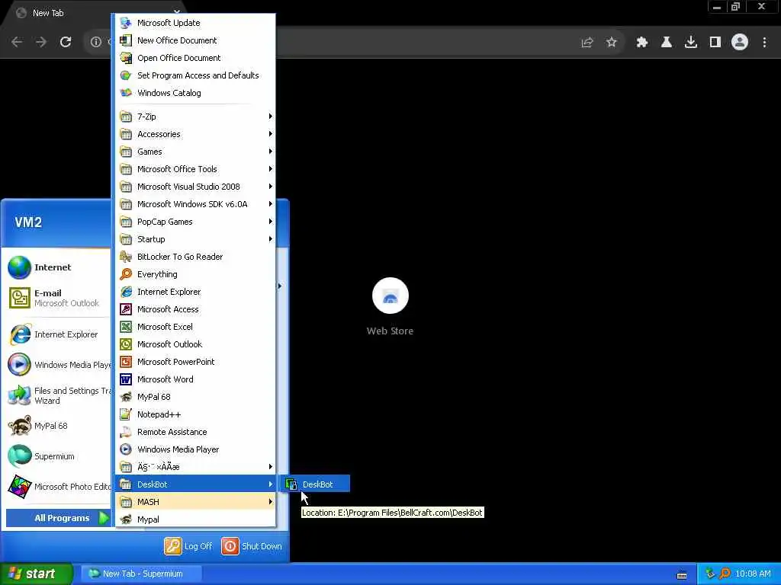
Task: Click the BitLocker To Go Reader icon
Action: [126, 257]
